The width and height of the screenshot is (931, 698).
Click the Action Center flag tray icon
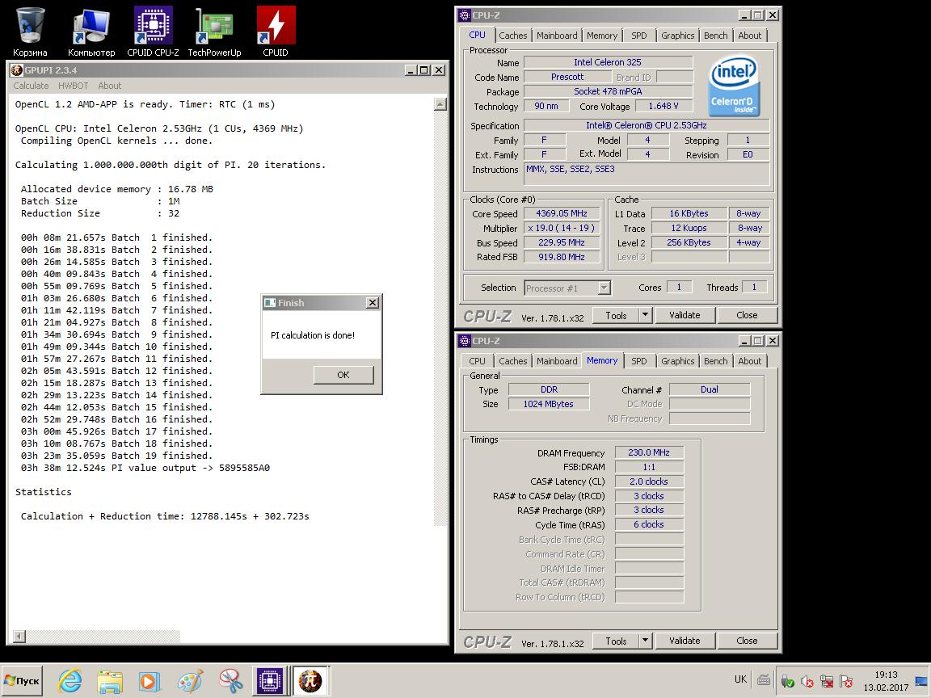[x=846, y=681]
